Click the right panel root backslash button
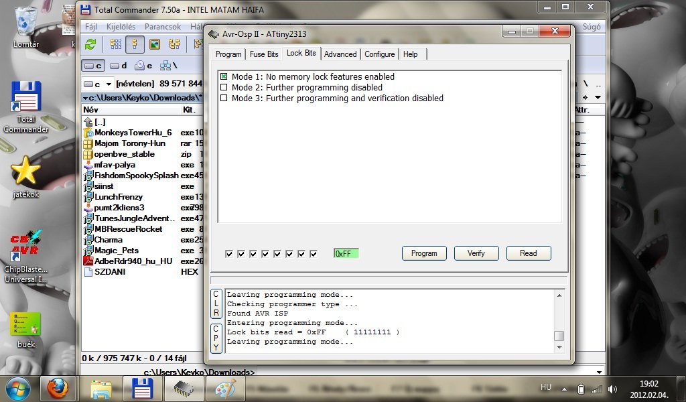 586,84
